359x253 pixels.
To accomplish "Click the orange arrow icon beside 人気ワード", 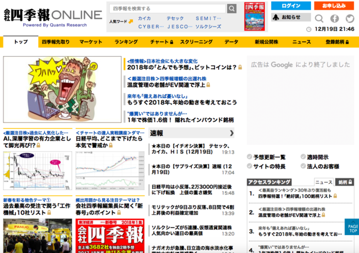I will tap(131, 21).
